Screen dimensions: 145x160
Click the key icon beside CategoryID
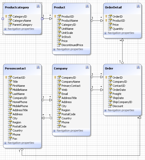pyautogui.click(x=6, y=17)
